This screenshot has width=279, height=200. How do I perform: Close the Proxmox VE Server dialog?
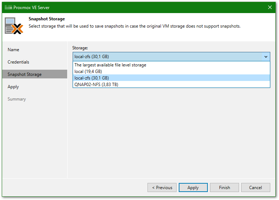[270, 7]
